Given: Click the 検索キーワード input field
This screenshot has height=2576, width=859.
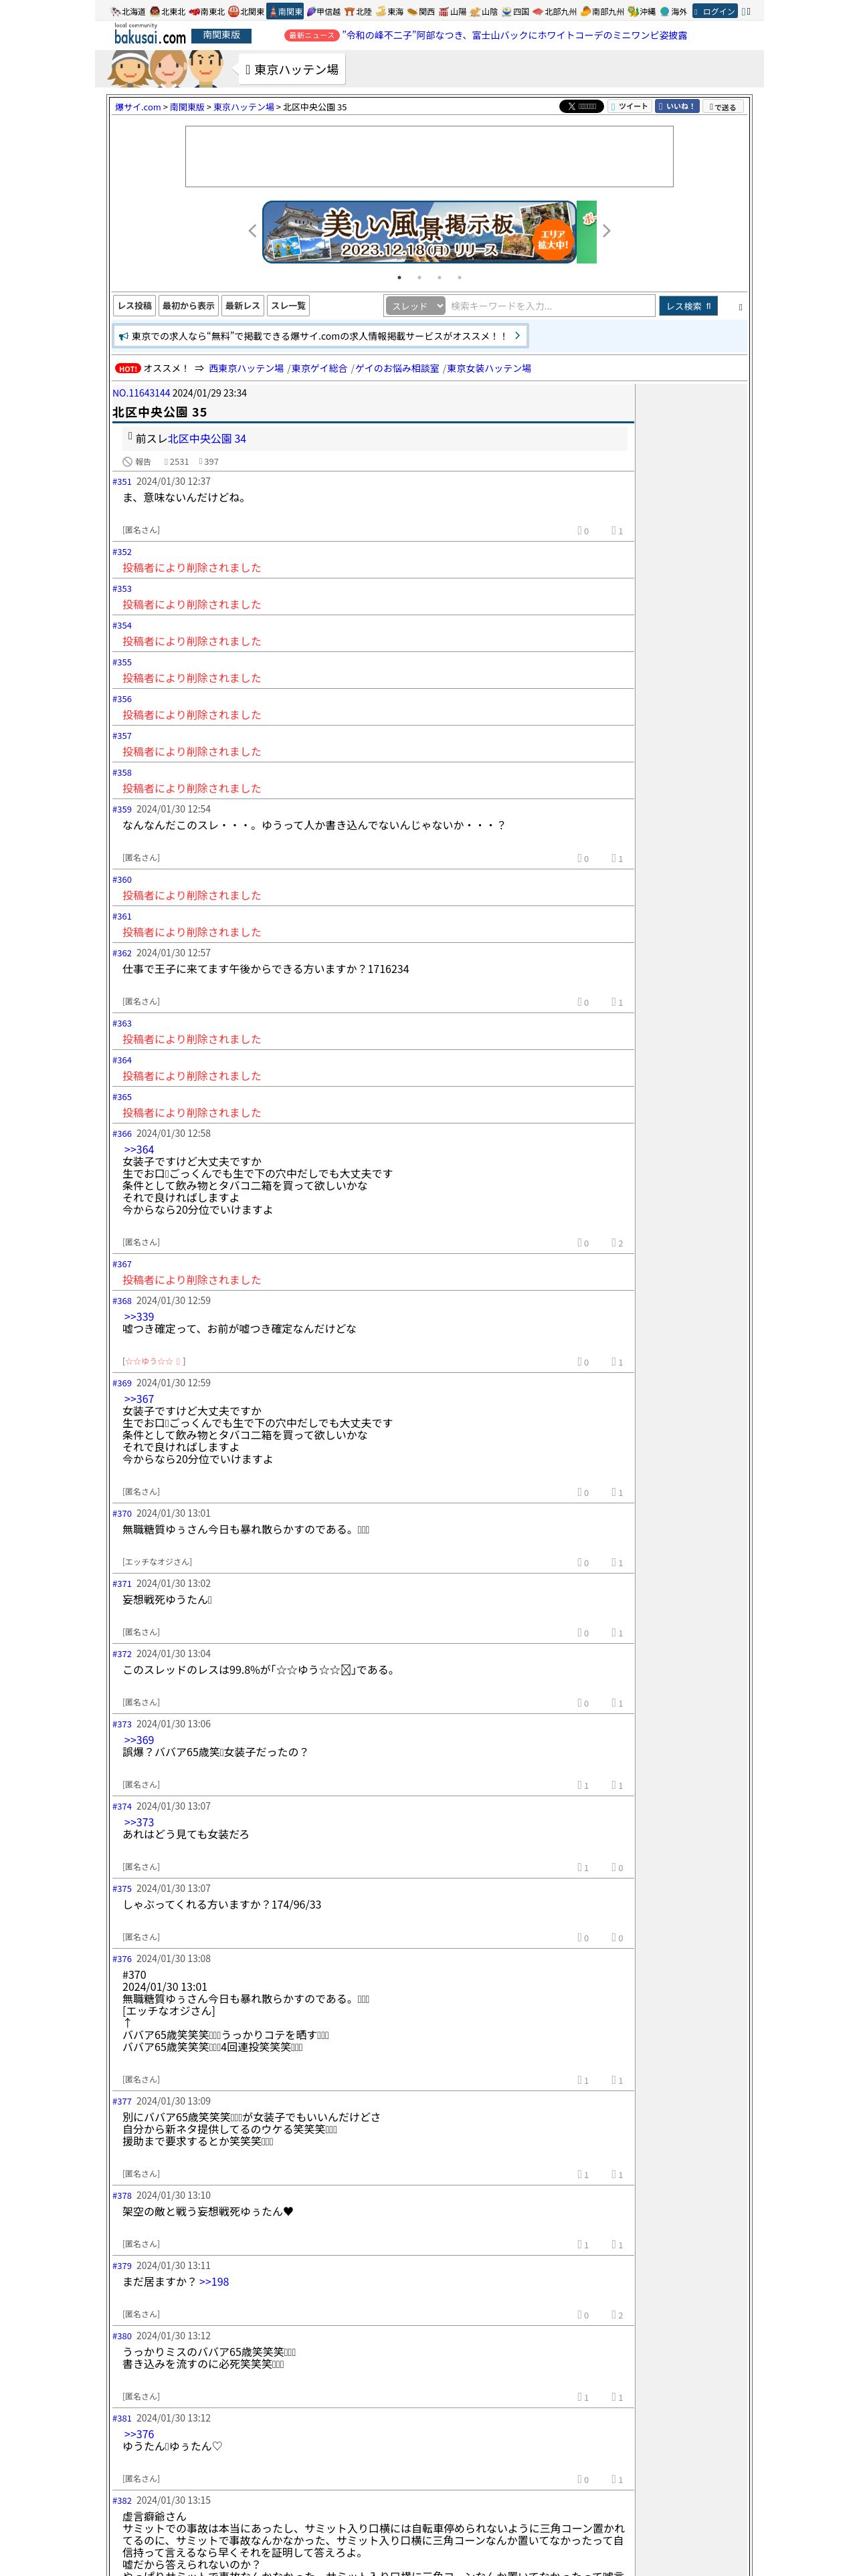Looking at the screenshot, I should (x=551, y=306).
